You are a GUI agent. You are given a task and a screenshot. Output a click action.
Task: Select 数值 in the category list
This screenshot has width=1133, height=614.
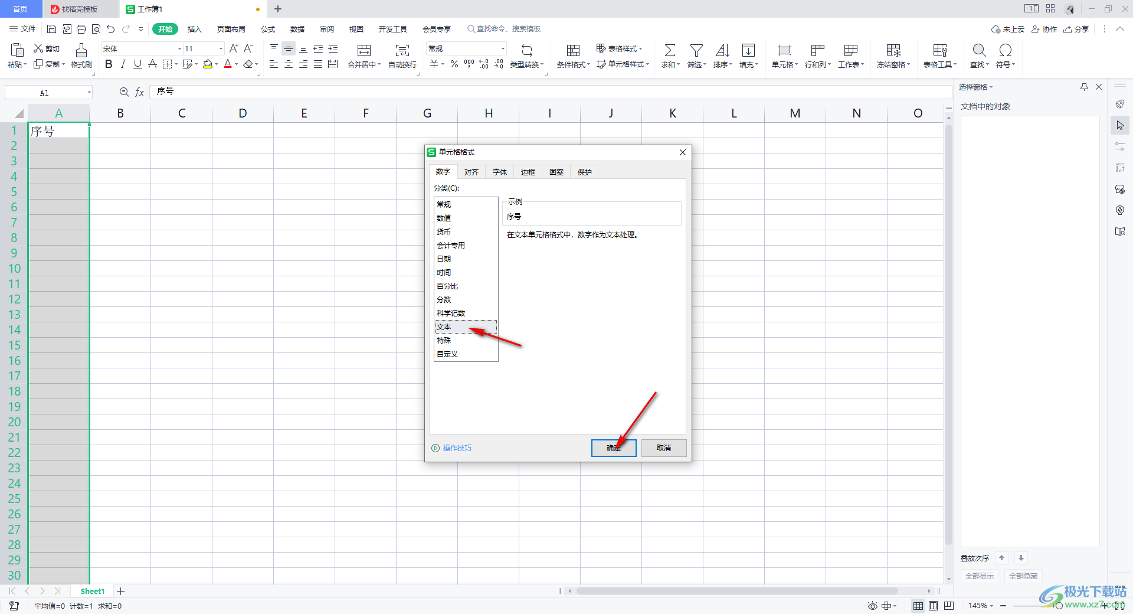pyautogui.click(x=466, y=218)
